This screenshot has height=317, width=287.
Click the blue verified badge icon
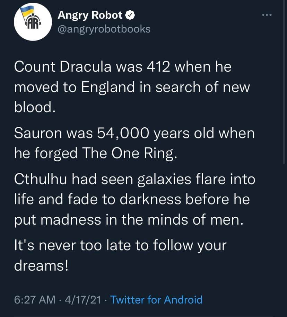(130, 15)
